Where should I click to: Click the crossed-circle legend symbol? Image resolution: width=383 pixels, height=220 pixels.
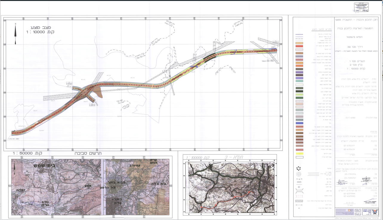click(299, 174)
